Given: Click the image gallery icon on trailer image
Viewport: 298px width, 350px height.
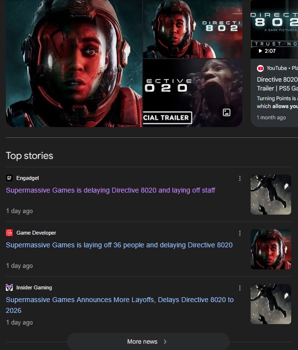Looking at the screenshot, I should point(227,112).
